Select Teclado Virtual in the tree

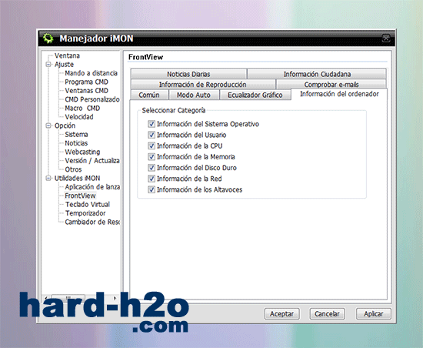tap(88, 204)
